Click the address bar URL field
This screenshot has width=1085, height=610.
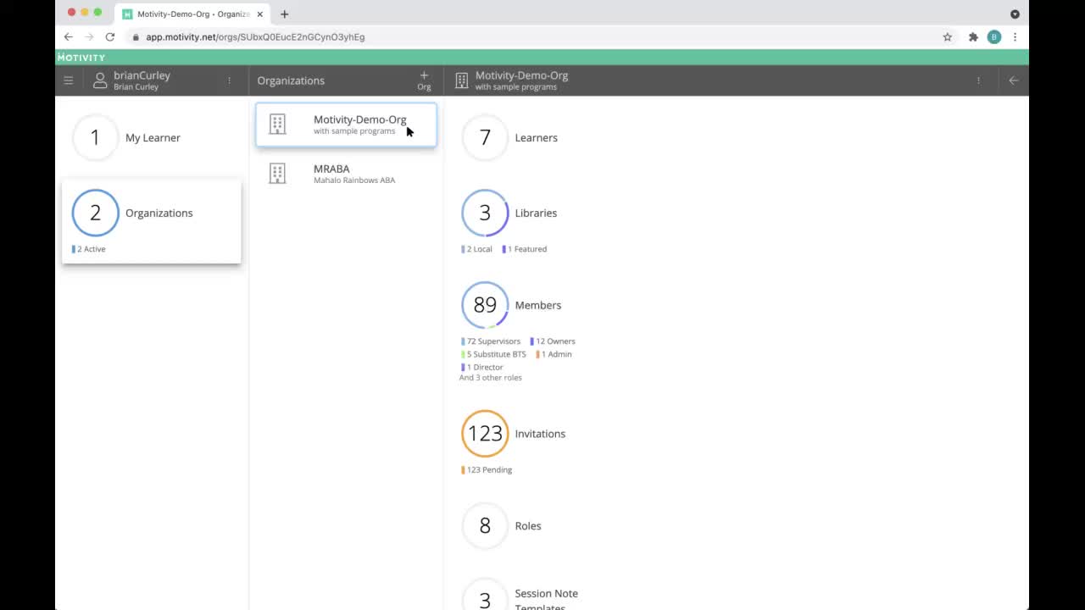tap(534, 37)
